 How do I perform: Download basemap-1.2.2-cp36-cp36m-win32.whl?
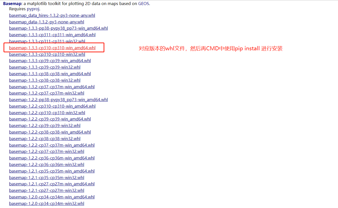click(x=47, y=164)
